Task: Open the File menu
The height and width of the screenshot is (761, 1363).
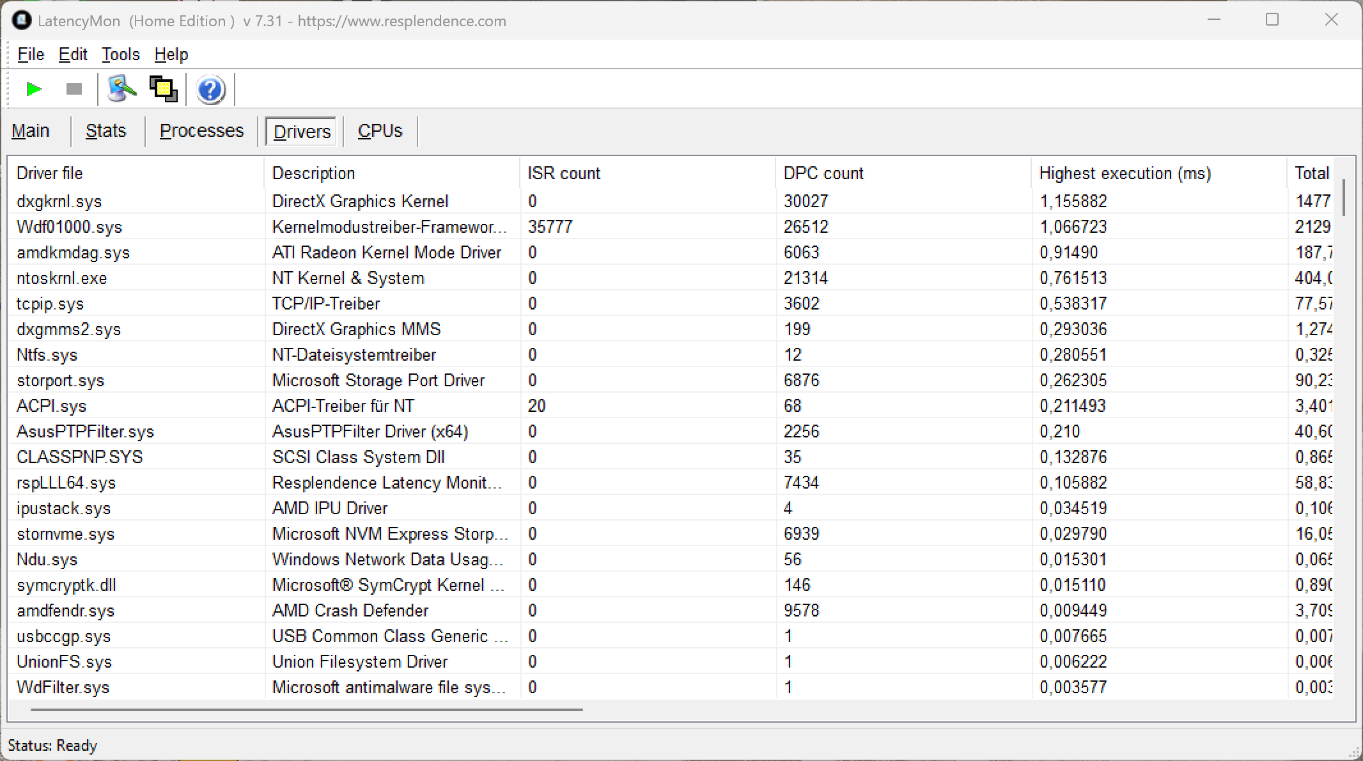Action: [31, 54]
